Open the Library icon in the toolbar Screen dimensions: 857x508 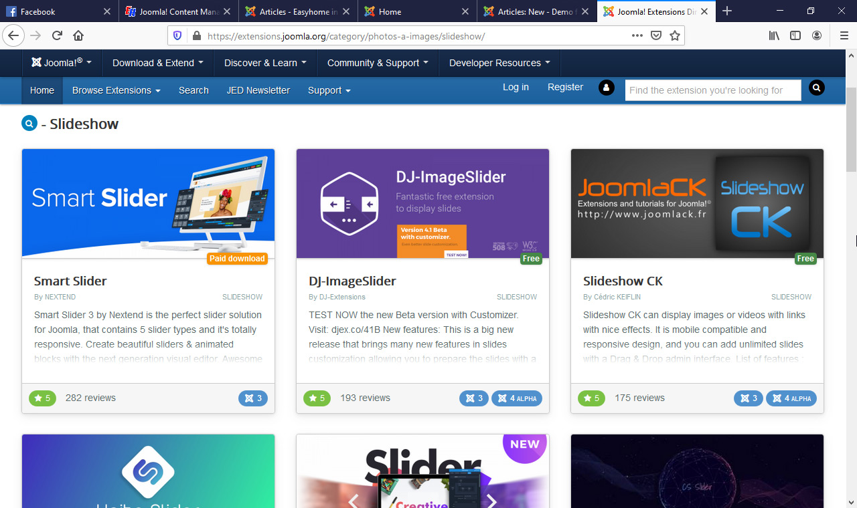[x=774, y=35]
